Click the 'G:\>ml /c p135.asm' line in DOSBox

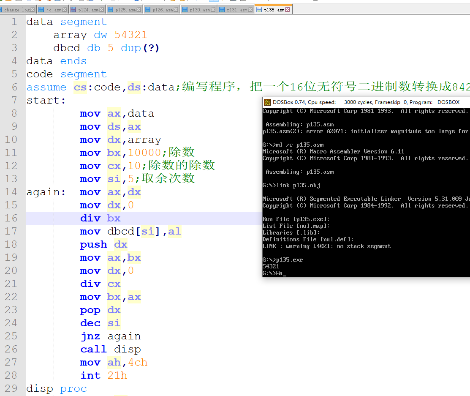pyautogui.click(x=293, y=145)
